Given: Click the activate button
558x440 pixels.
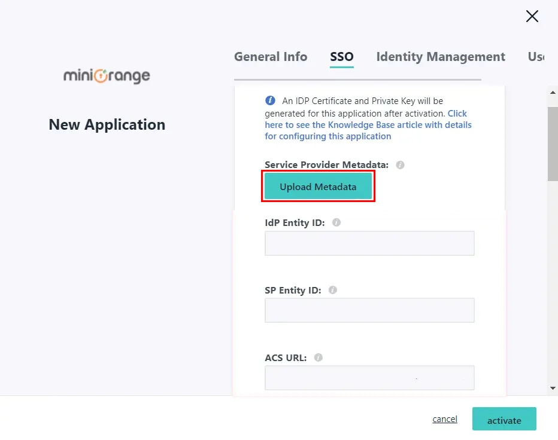Looking at the screenshot, I should [x=504, y=419].
